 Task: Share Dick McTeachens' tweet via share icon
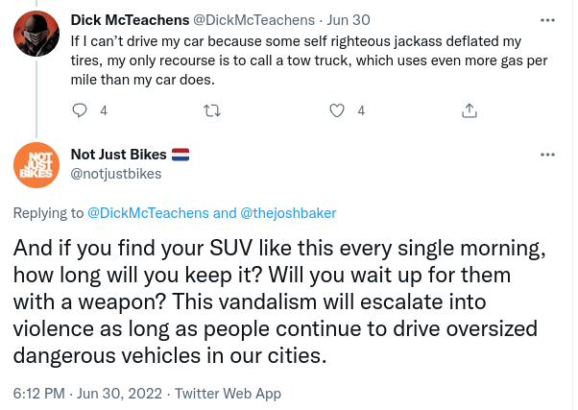click(470, 110)
